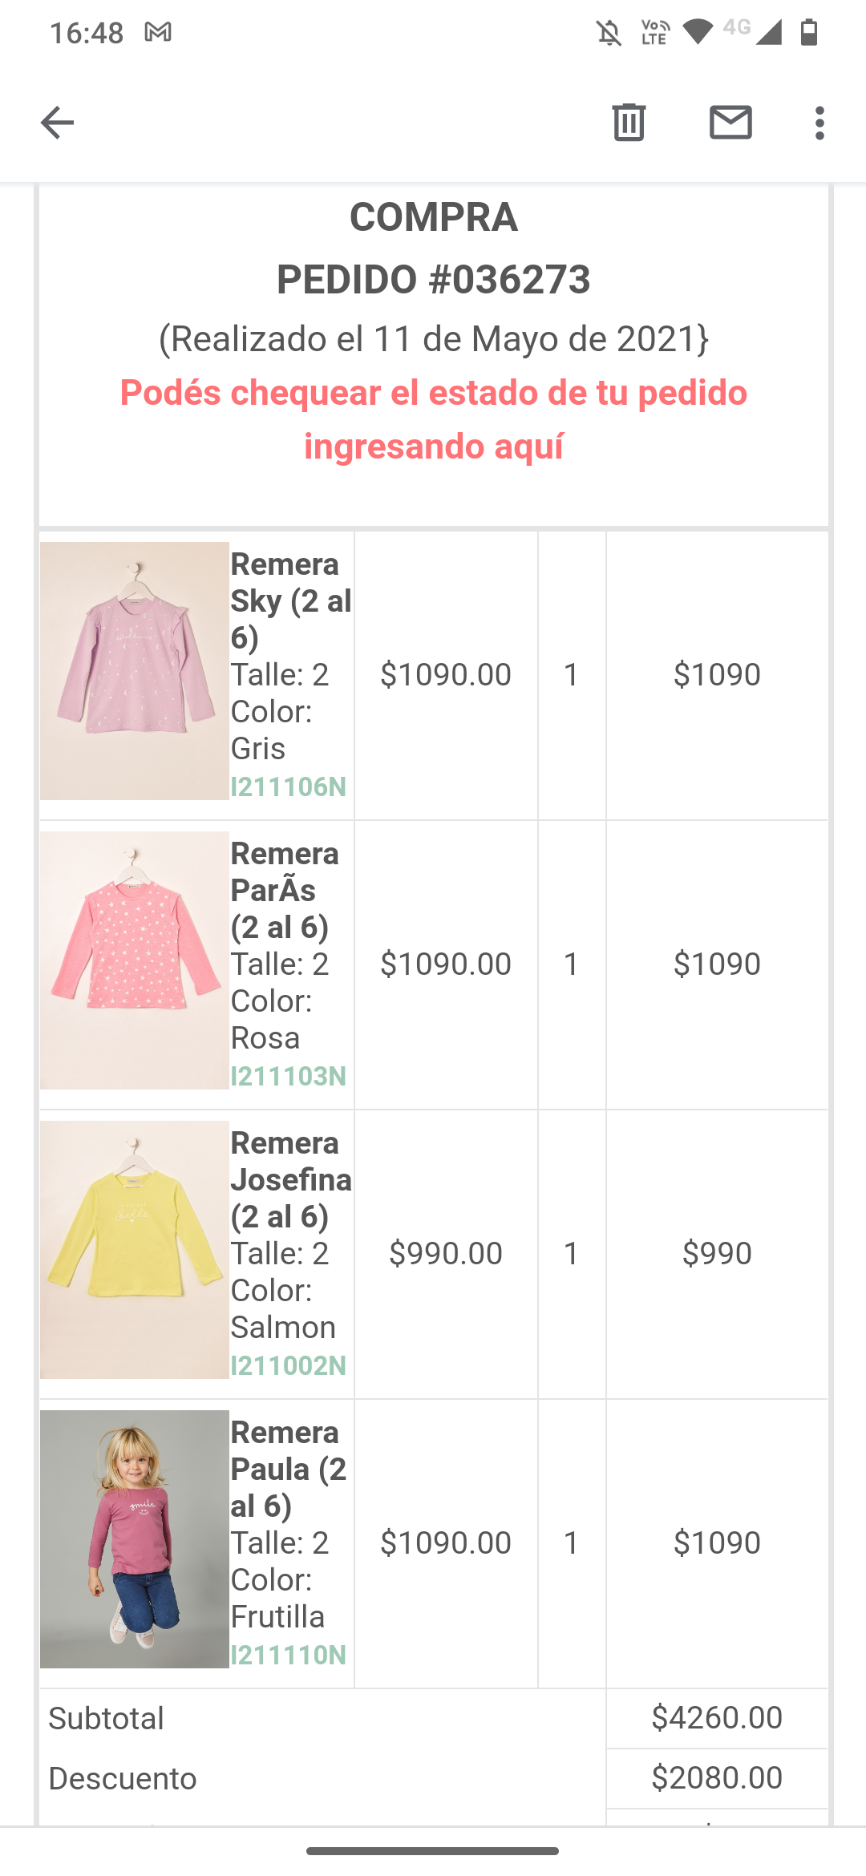
Task: Open product code I211106N link
Action: click(289, 786)
